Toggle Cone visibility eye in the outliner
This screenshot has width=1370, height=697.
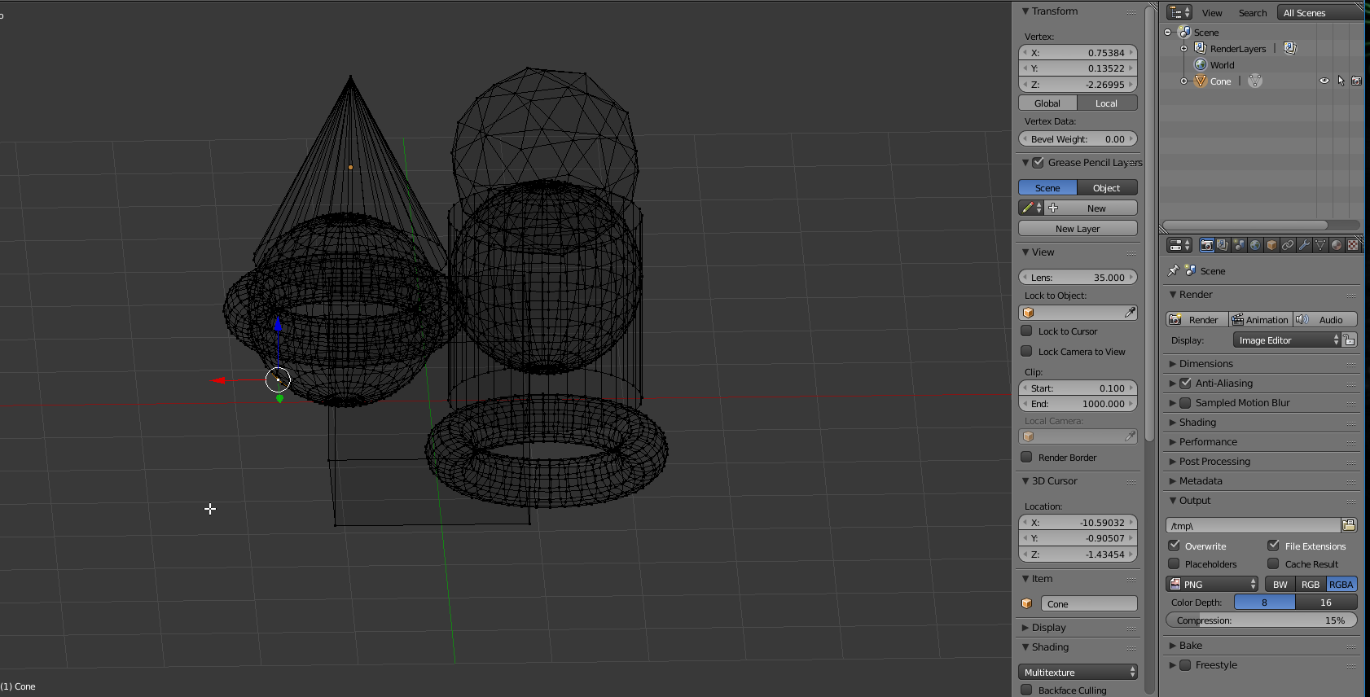1324,81
